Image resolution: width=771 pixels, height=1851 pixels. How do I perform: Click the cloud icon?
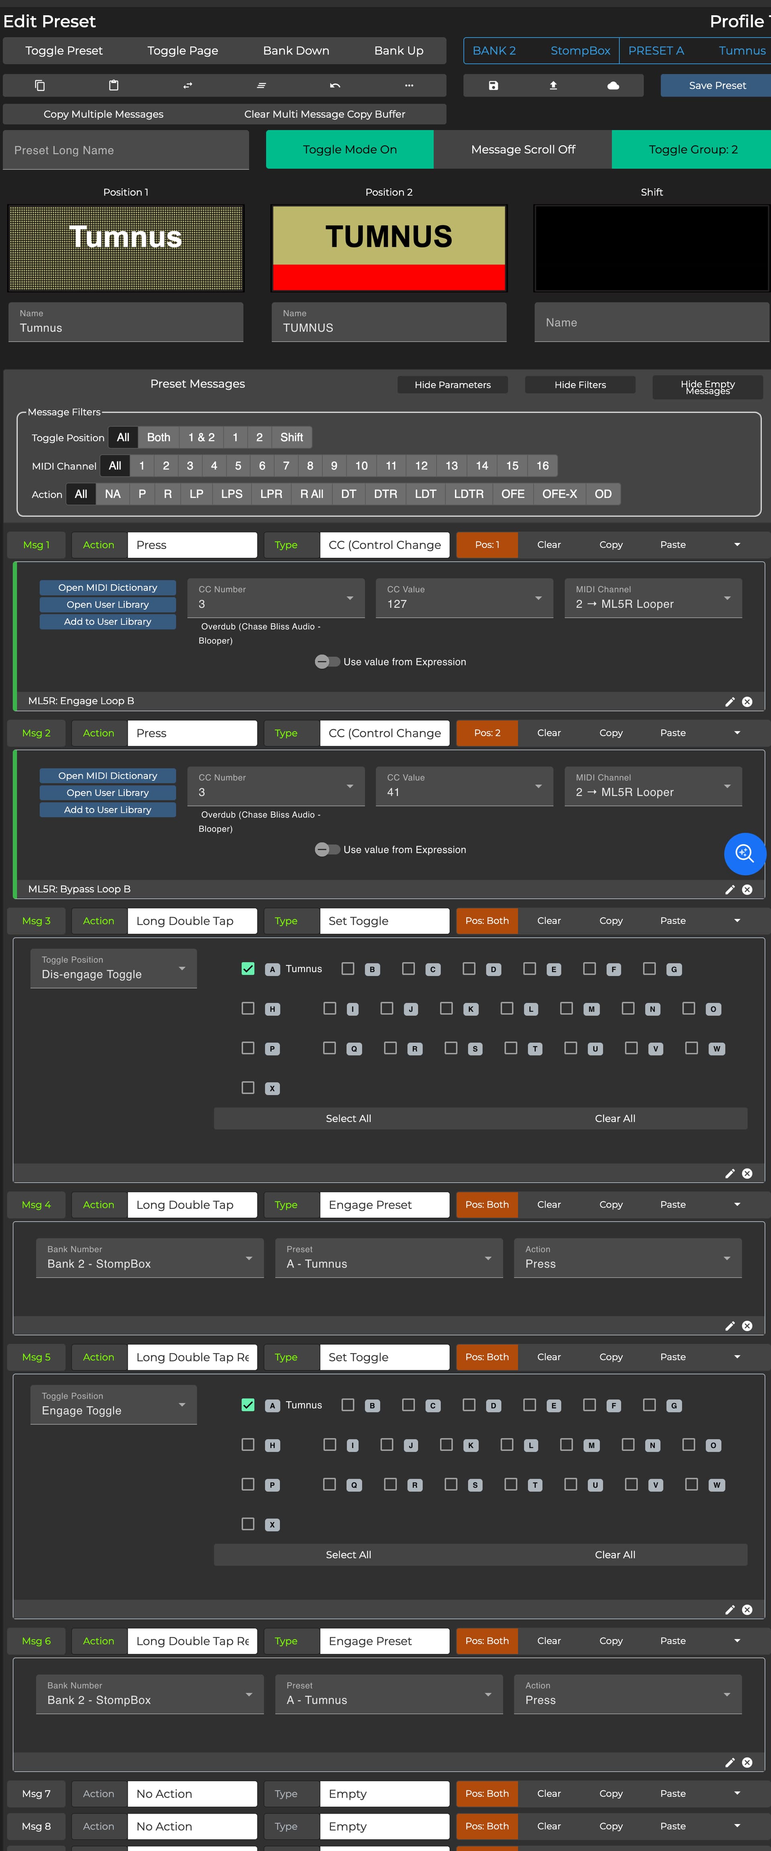pos(613,86)
